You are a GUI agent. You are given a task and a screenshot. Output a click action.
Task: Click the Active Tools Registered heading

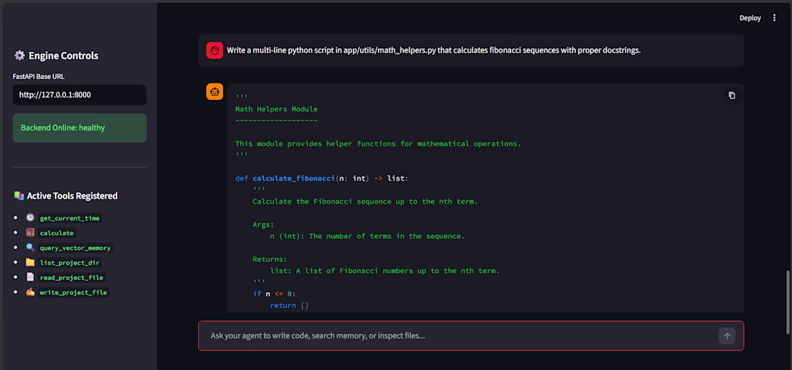(x=72, y=196)
